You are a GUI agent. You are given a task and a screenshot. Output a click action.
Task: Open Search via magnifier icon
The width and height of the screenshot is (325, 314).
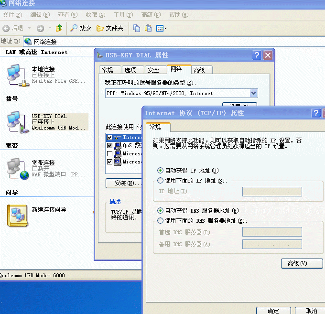tap(74, 28)
